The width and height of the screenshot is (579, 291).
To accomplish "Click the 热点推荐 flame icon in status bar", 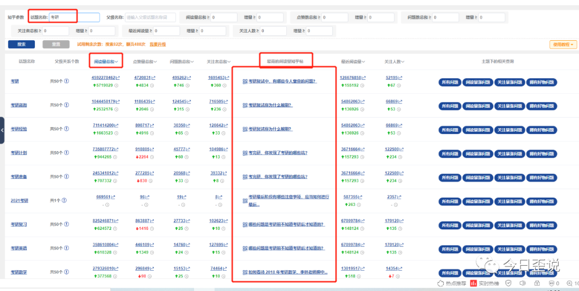I will [x=440, y=283].
